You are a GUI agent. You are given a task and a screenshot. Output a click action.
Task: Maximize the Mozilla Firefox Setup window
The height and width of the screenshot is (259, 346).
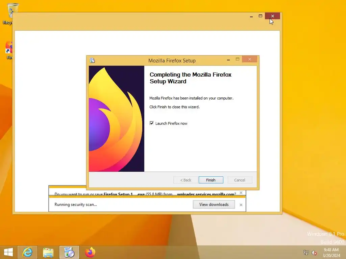(x=238, y=59)
